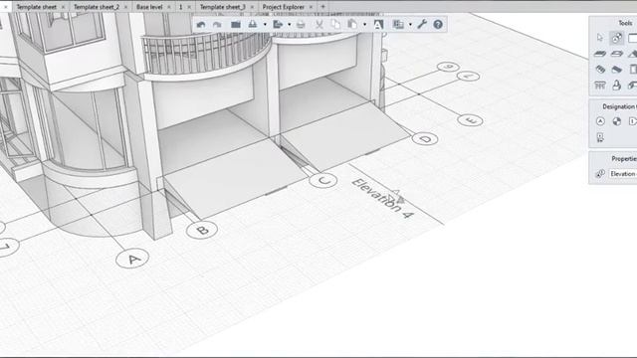Image resolution: width=637 pixels, height=358 pixels.
Task: Select the Ramp tool in Tools panel
Action: point(617,70)
